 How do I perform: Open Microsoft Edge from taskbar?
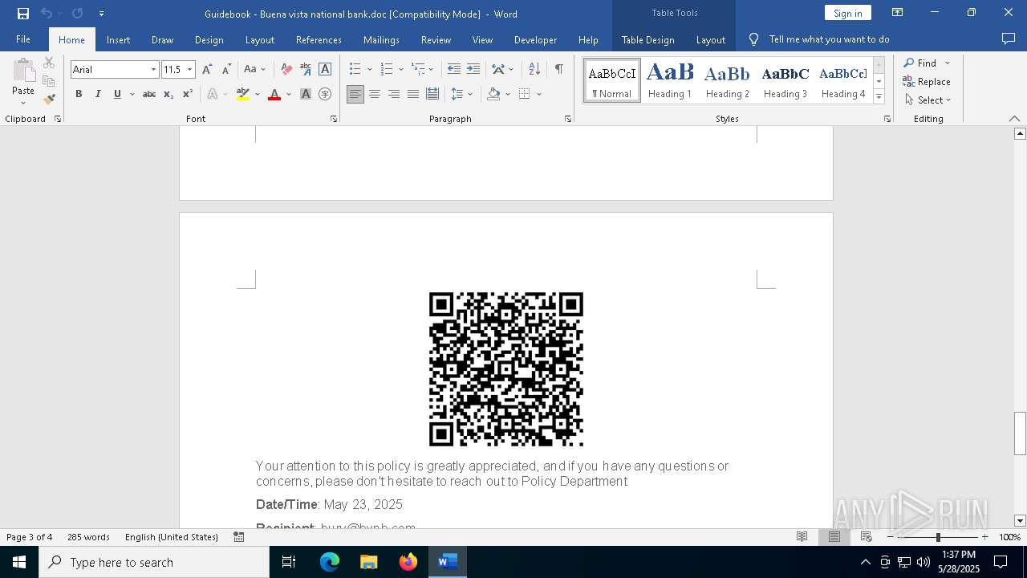click(x=330, y=562)
